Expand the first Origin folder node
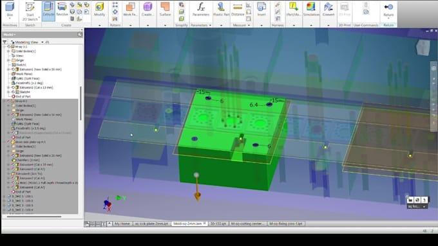438x246 pixels. pyautogui.click(x=8, y=60)
